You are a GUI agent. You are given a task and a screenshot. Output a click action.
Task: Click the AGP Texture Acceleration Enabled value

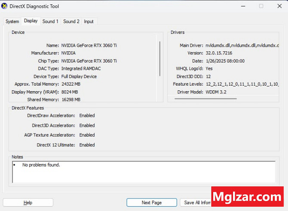point(87,135)
